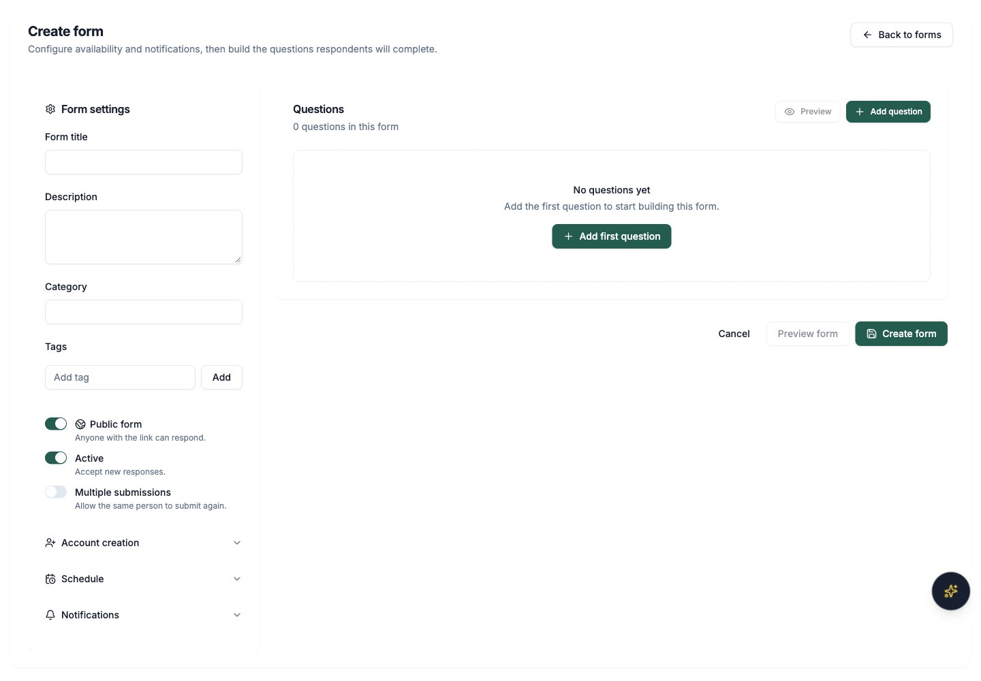
Task: Click the globe icon beside Public form
Action: (80, 424)
